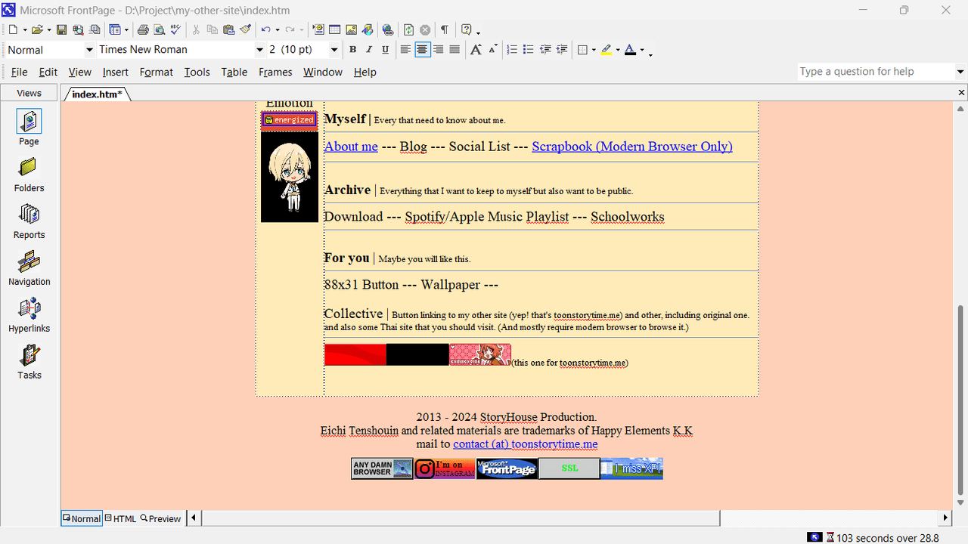Open a file using the Open icon
Viewport: 968px width, 544px height.
coord(38,29)
